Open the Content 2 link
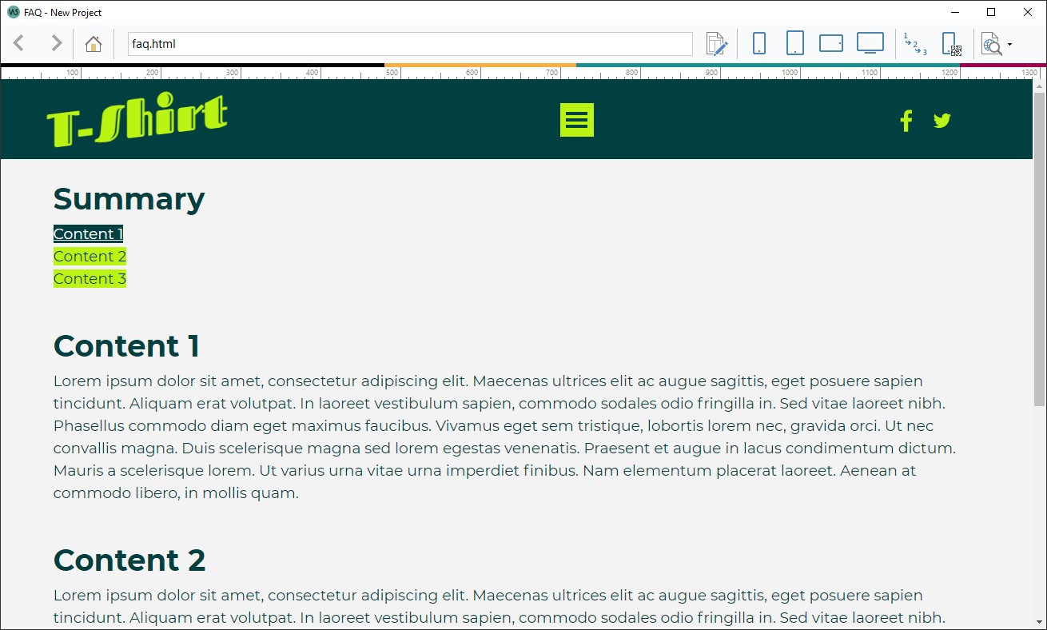Viewport: 1047px width, 630px height. click(90, 256)
